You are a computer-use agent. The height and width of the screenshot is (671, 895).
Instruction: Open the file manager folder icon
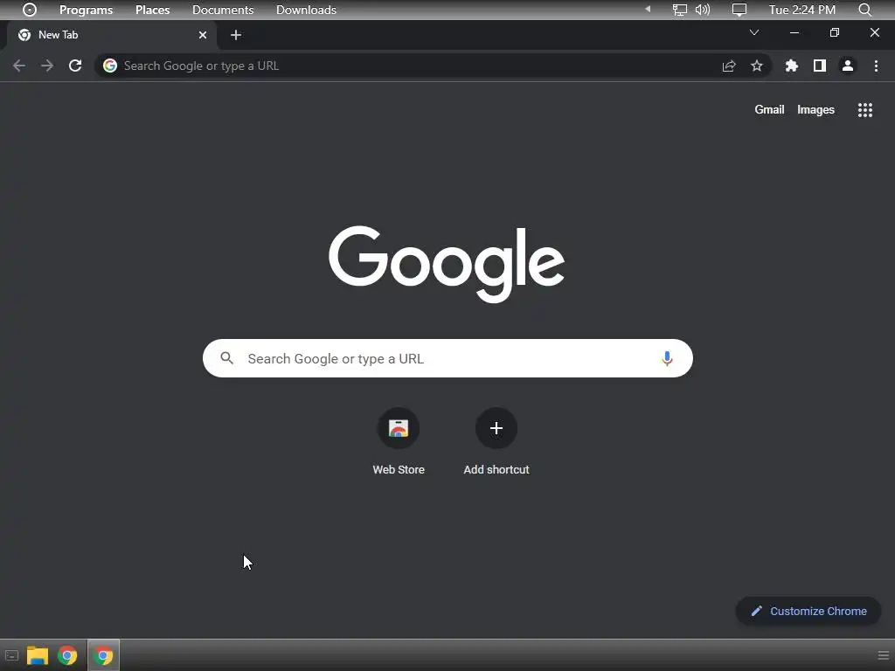click(x=38, y=655)
